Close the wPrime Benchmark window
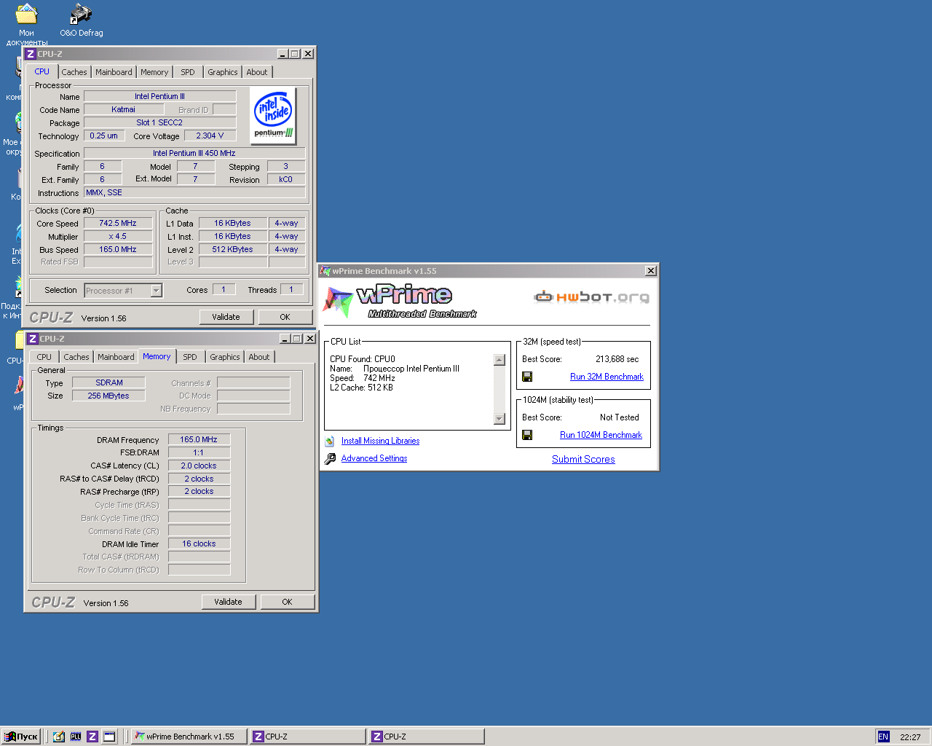This screenshot has width=932, height=746. [x=651, y=271]
